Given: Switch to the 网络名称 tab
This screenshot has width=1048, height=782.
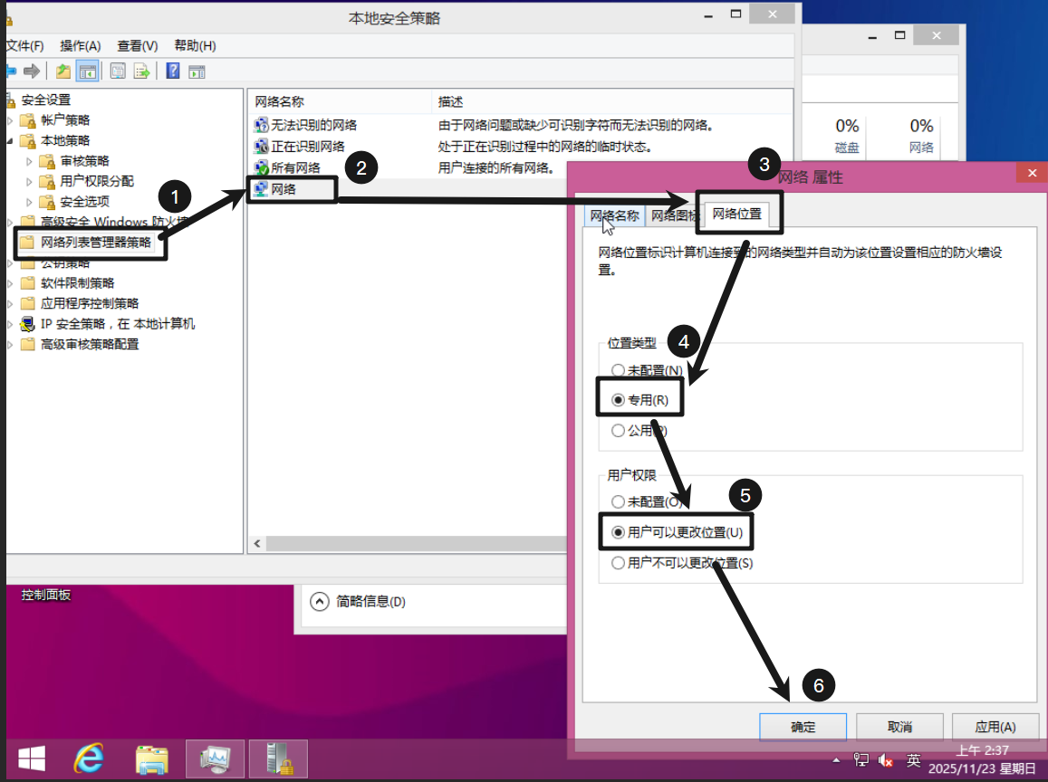Looking at the screenshot, I should 614,215.
